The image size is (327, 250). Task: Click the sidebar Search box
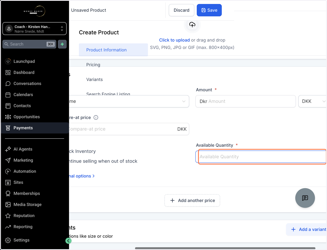29,44
